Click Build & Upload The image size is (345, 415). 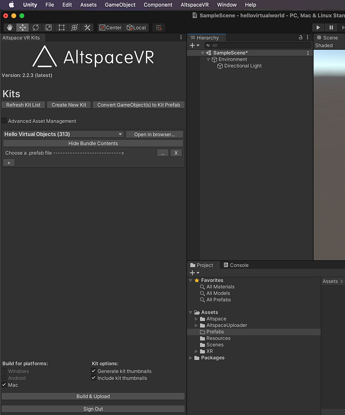point(93,396)
